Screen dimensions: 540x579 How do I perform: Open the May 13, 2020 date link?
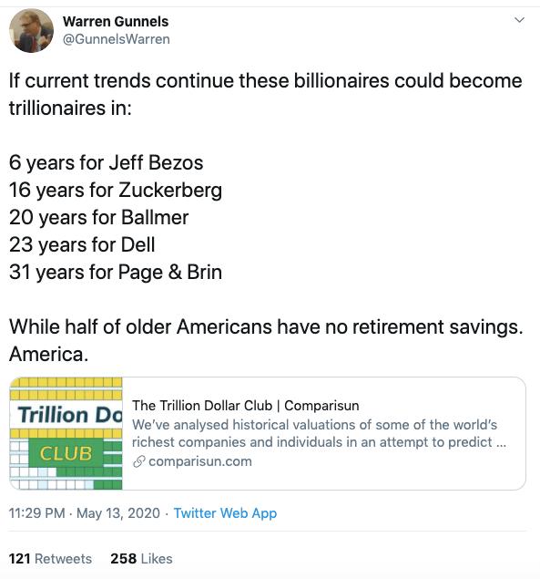pyautogui.click(x=118, y=513)
